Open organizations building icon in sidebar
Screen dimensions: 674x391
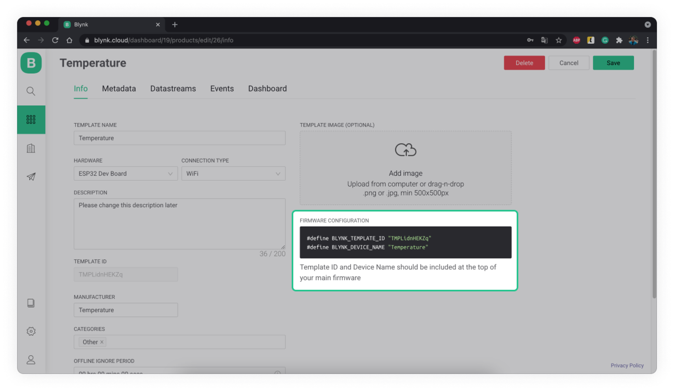coord(31,148)
